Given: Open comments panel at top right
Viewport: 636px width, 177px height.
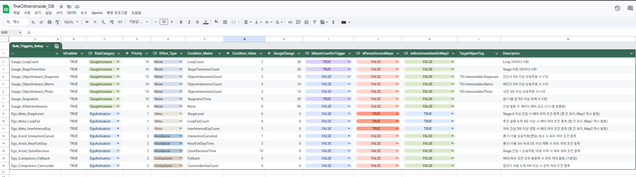Looking at the screenshot, I should coord(630,8).
